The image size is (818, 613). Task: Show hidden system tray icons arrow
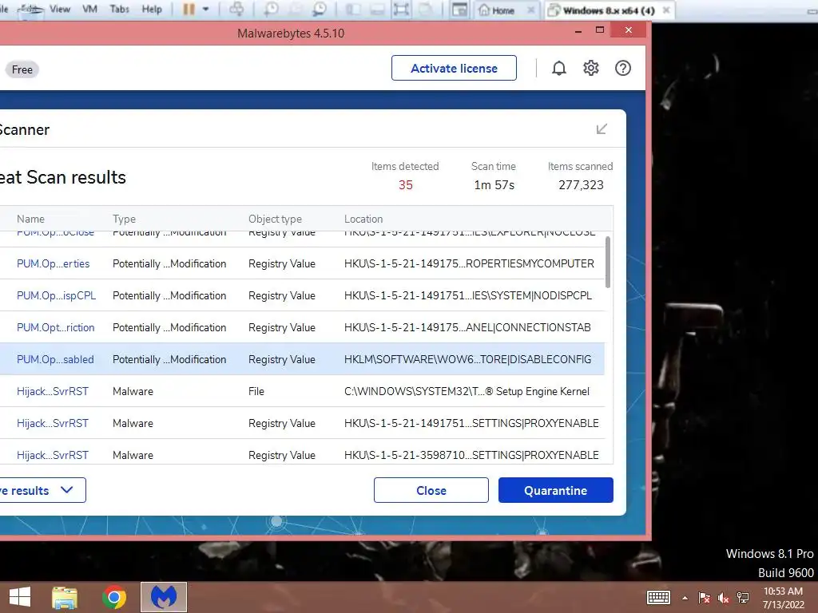tap(685, 598)
